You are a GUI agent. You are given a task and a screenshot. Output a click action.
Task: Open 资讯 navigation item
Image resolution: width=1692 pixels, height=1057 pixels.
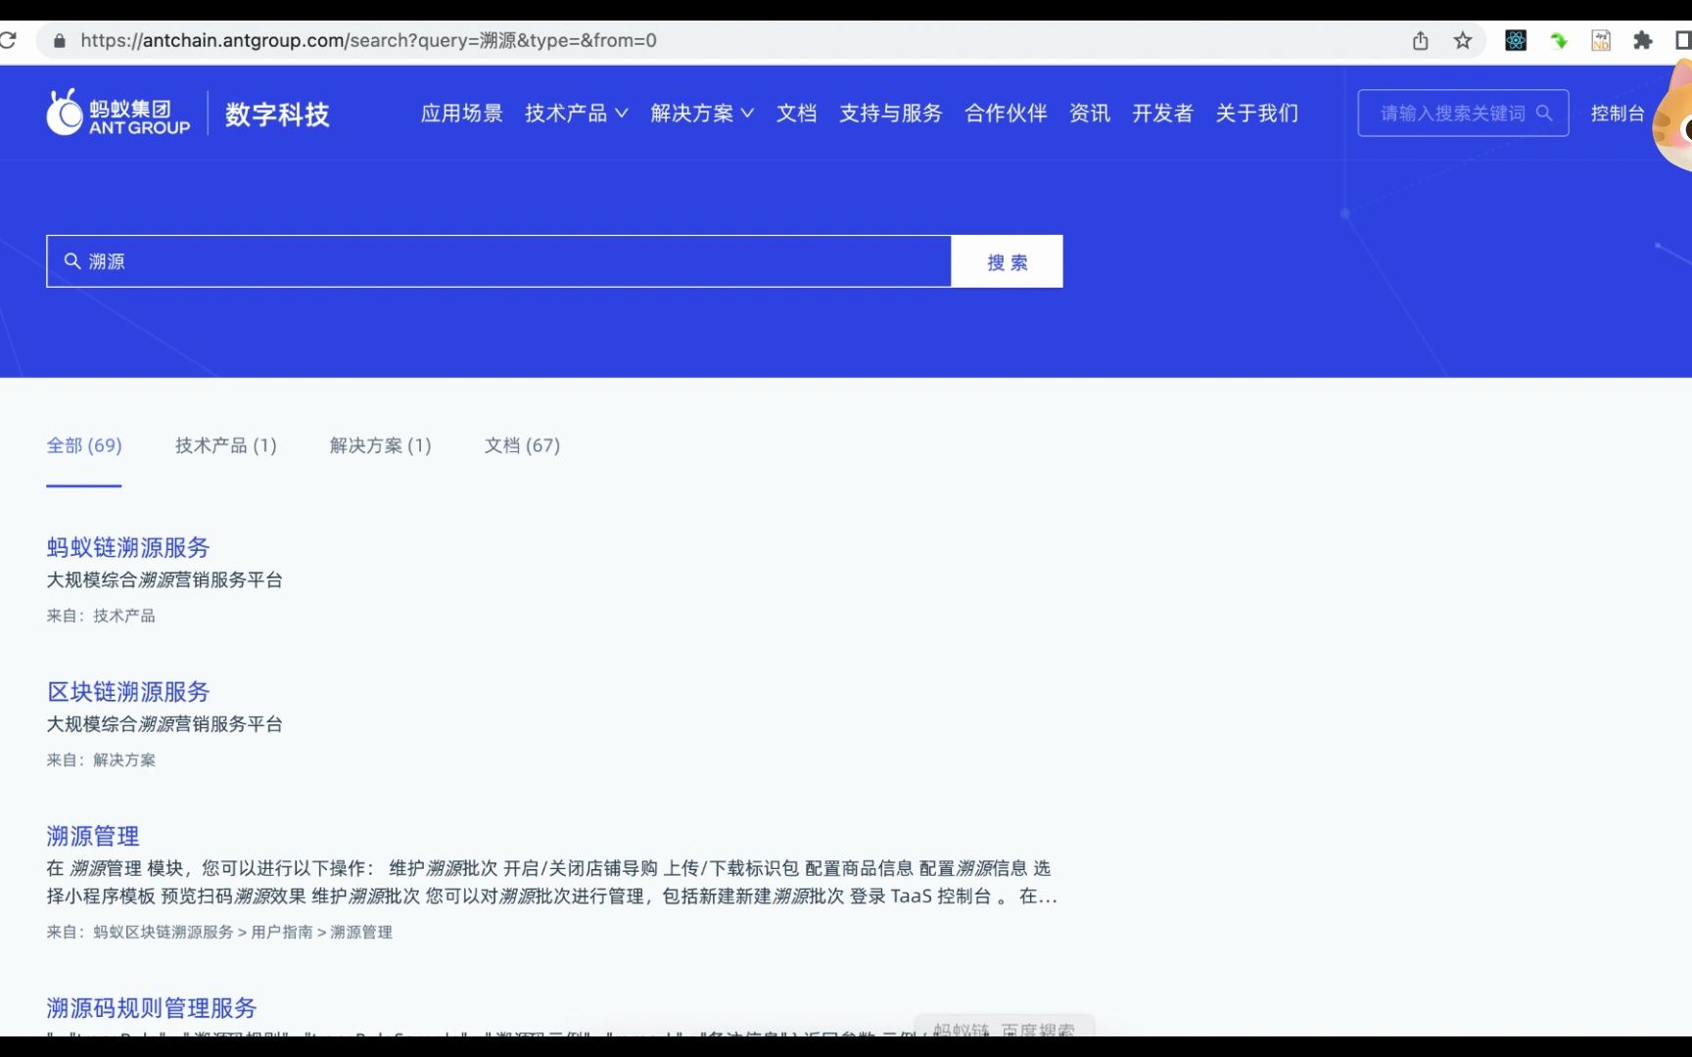(x=1090, y=113)
